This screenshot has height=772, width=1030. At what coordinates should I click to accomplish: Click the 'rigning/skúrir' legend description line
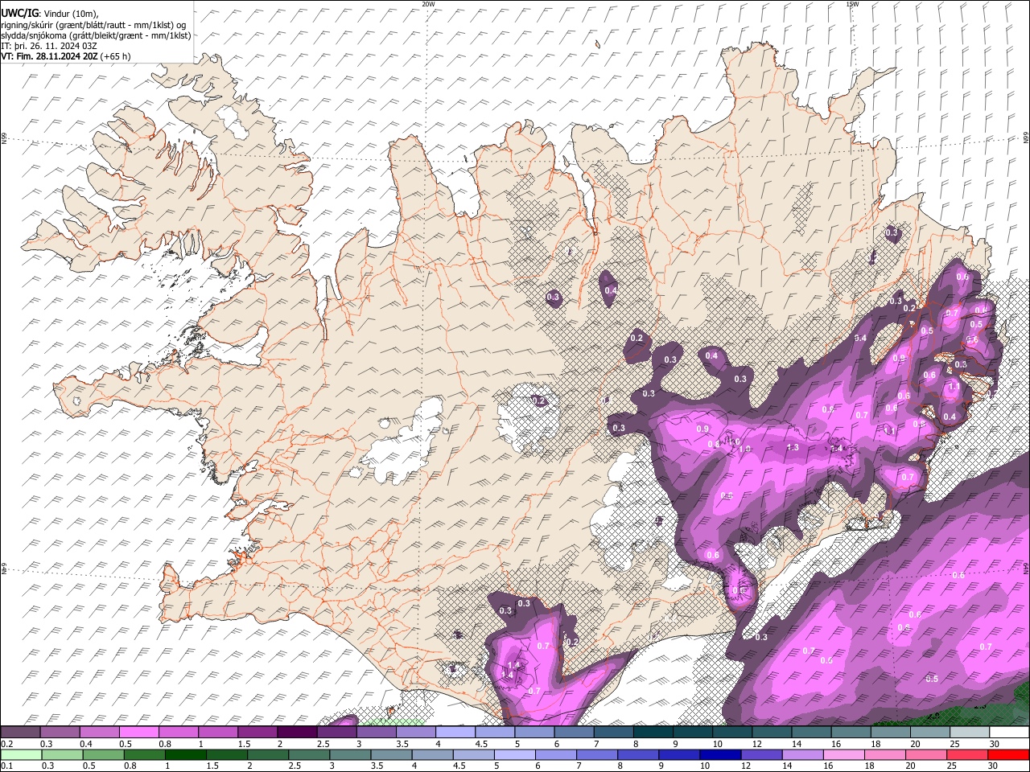tap(94, 24)
